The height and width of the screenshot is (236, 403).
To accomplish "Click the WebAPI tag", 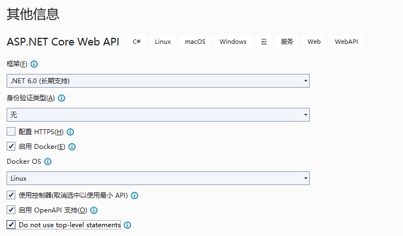I will pyautogui.click(x=346, y=42).
